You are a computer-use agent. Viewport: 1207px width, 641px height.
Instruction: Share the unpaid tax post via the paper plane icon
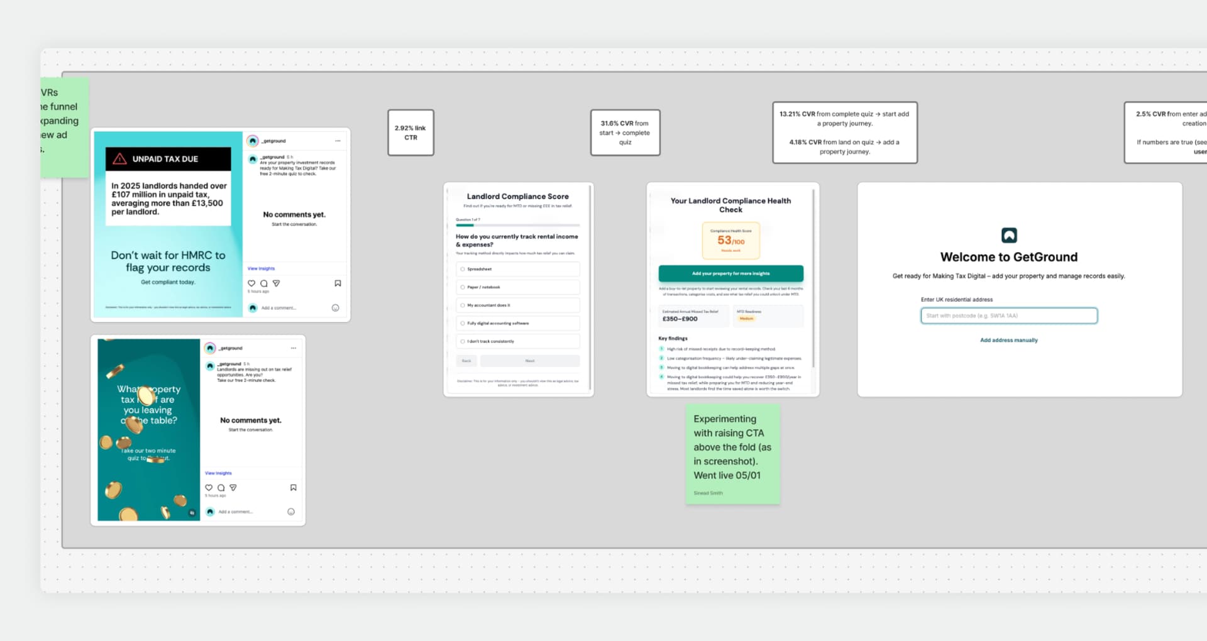click(276, 283)
